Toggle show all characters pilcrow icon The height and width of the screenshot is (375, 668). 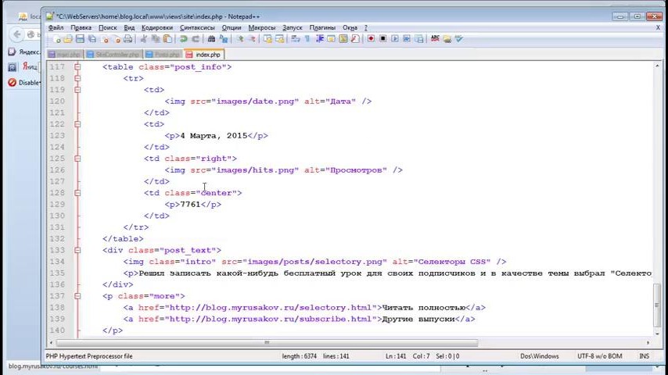point(307,38)
